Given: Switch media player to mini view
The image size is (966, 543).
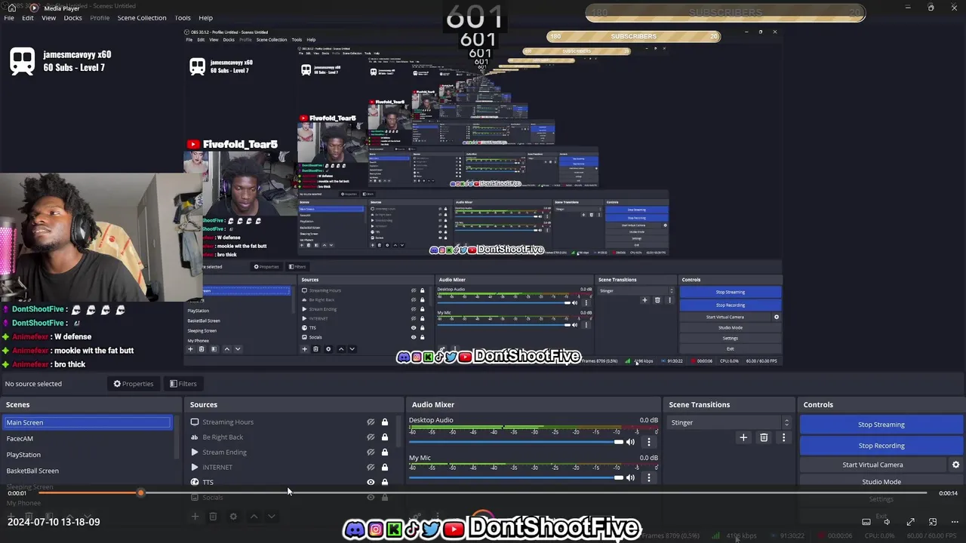Looking at the screenshot, I should 933,522.
